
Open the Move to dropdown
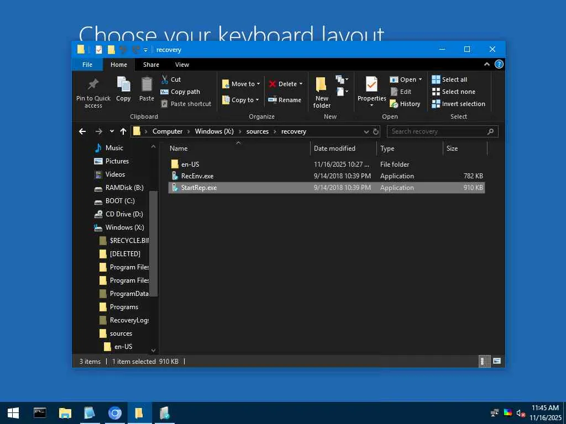[241, 84]
